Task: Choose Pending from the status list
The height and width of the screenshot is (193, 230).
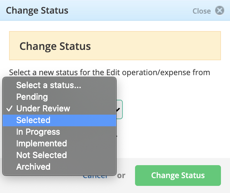Action: coord(59,97)
